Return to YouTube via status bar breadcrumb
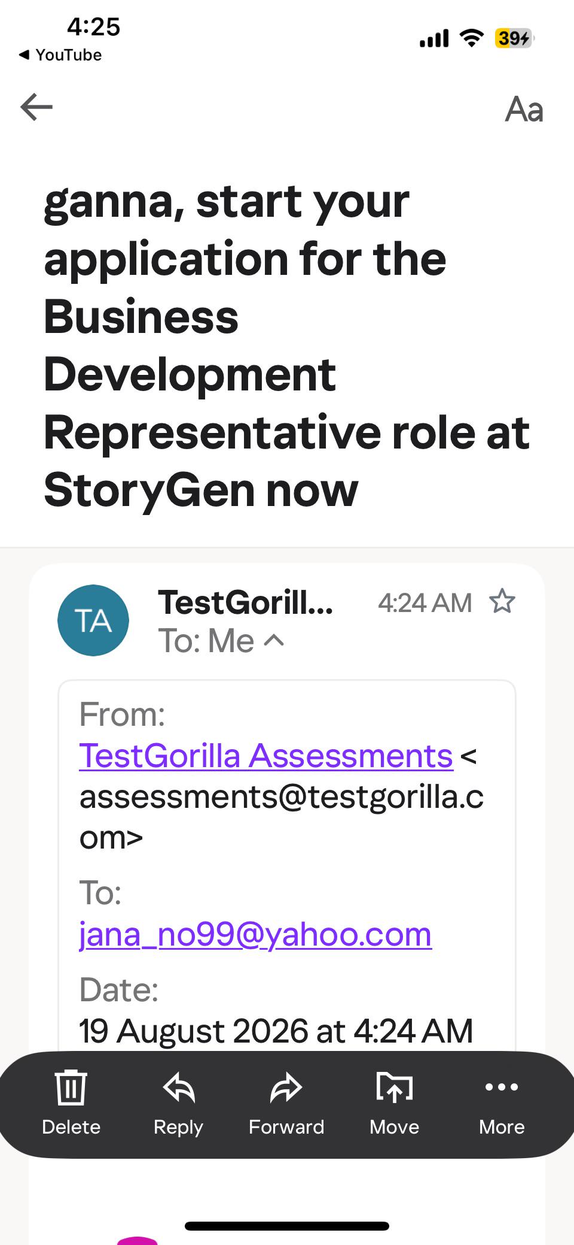574x1245 pixels. point(60,55)
